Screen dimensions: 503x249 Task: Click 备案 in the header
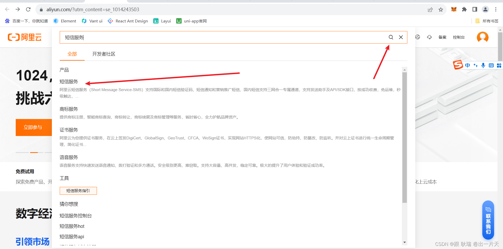(x=442, y=37)
